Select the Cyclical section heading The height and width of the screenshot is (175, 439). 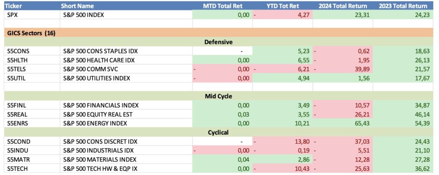[x=218, y=132]
